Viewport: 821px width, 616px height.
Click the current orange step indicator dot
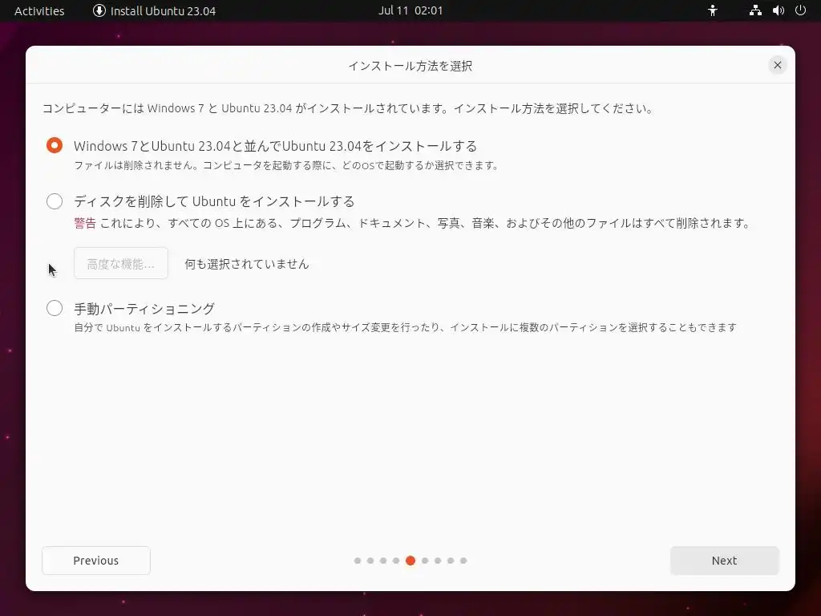tap(410, 561)
